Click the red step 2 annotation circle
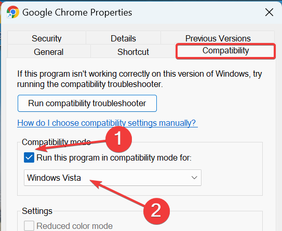Viewport: 282px width, 231px height. click(x=156, y=211)
